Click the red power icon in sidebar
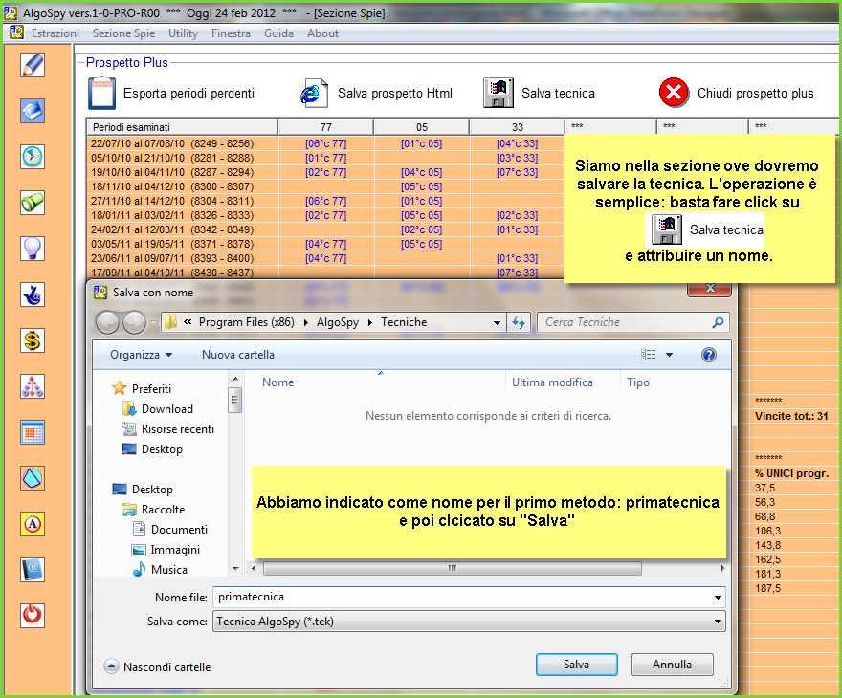The width and height of the screenshot is (842, 698). [33, 616]
